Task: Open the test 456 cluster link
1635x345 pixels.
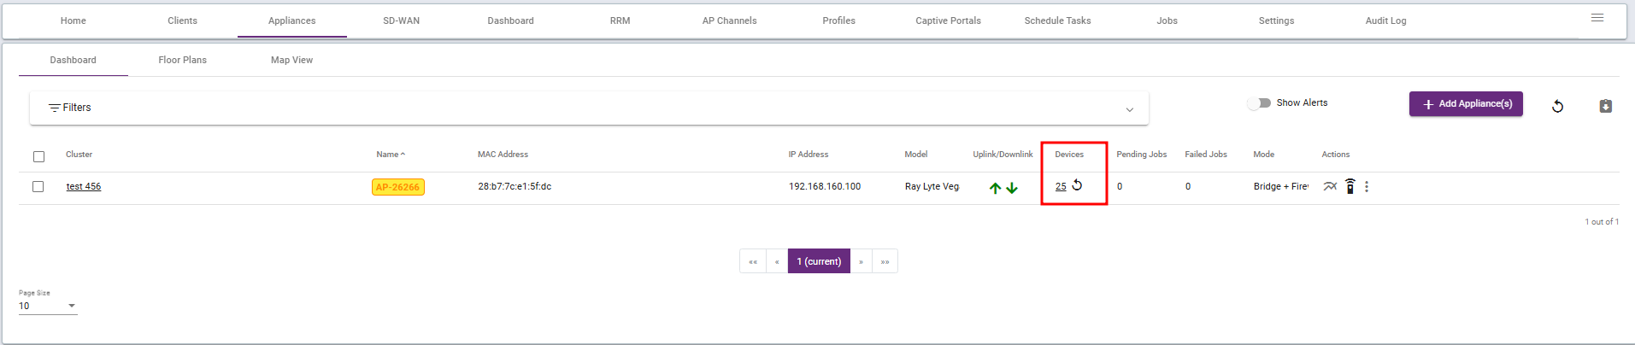Action: pyautogui.click(x=84, y=186)
